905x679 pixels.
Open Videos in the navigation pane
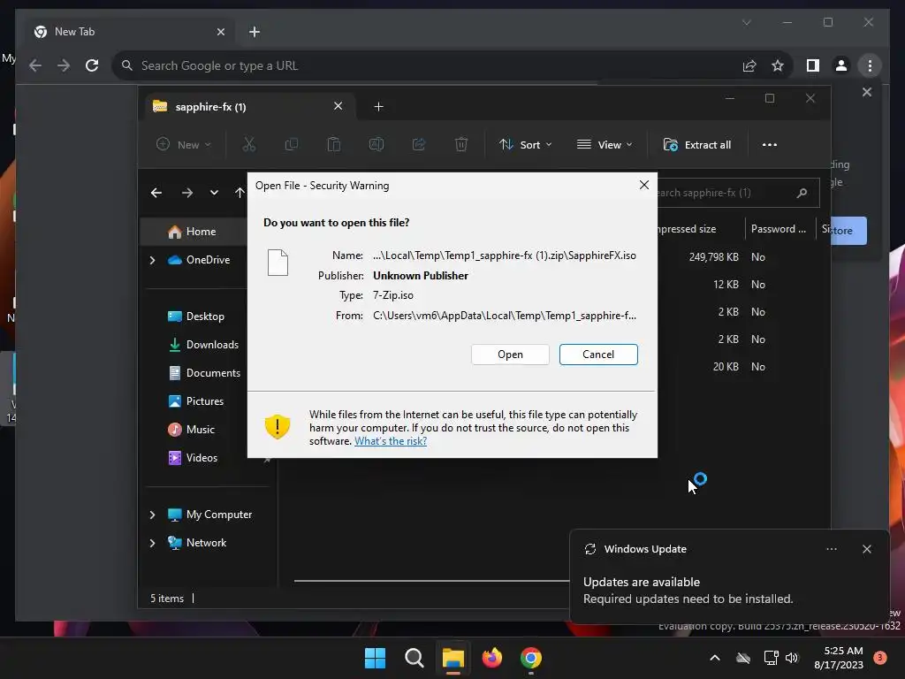click(x=192, y=458)
